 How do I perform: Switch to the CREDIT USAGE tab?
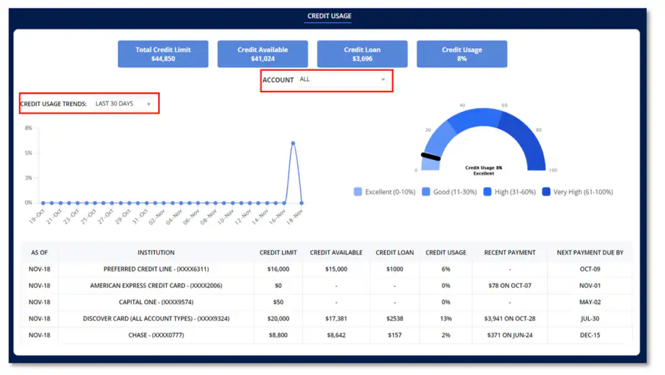tap(327, 16)
